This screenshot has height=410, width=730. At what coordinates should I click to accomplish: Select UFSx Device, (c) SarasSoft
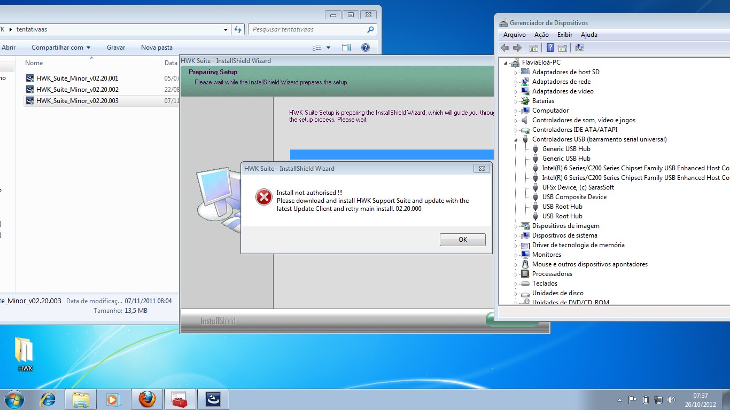coord(578,187)
